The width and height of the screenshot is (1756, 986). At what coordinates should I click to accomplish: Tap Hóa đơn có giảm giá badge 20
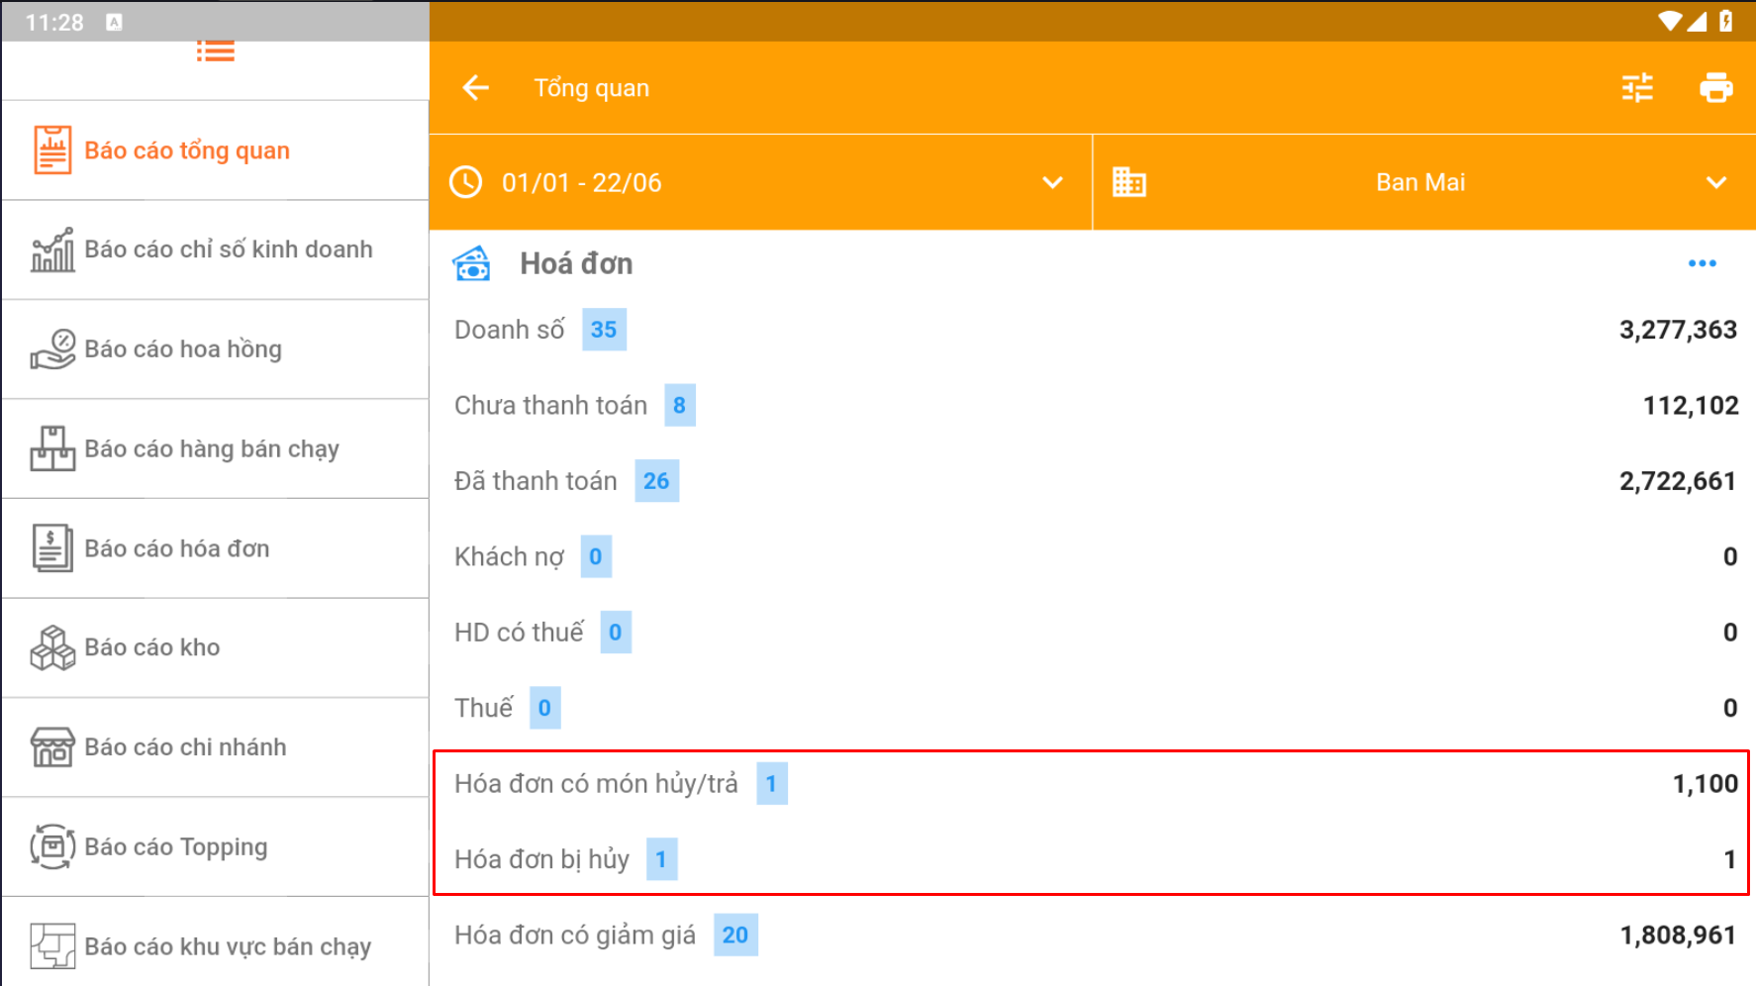click(735, 936)
